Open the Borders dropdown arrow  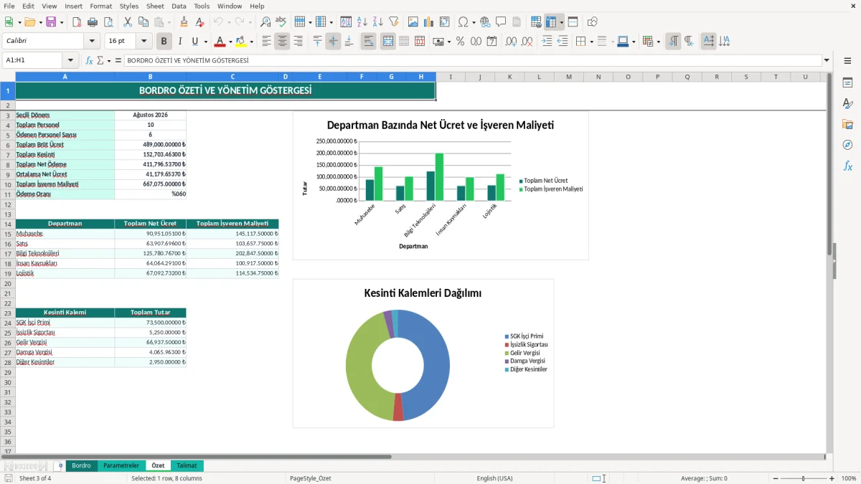tap(591, 42)
